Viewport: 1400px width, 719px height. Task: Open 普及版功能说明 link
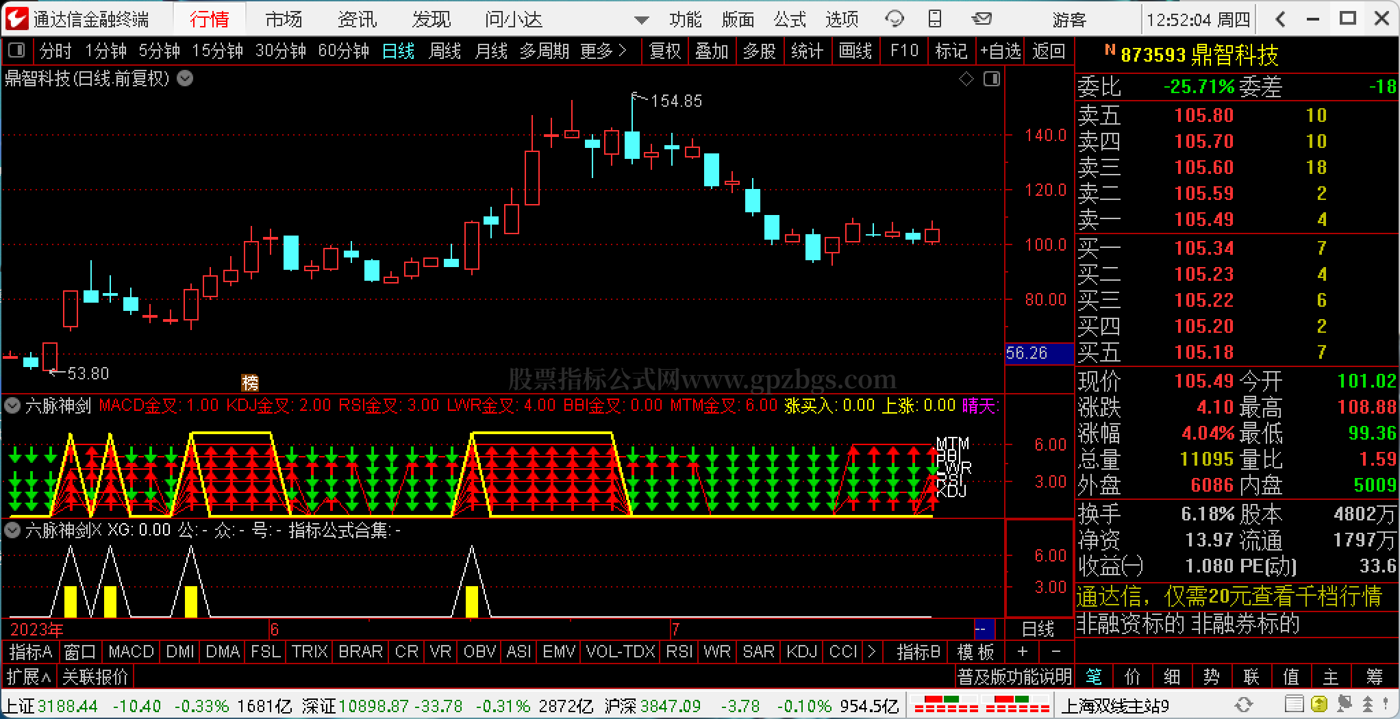(x=1014, y=677)
